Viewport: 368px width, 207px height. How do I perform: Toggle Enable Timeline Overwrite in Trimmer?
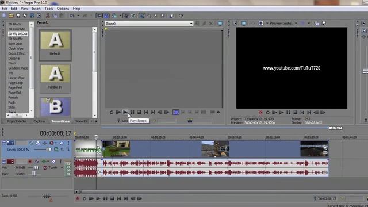coord(176,112)
